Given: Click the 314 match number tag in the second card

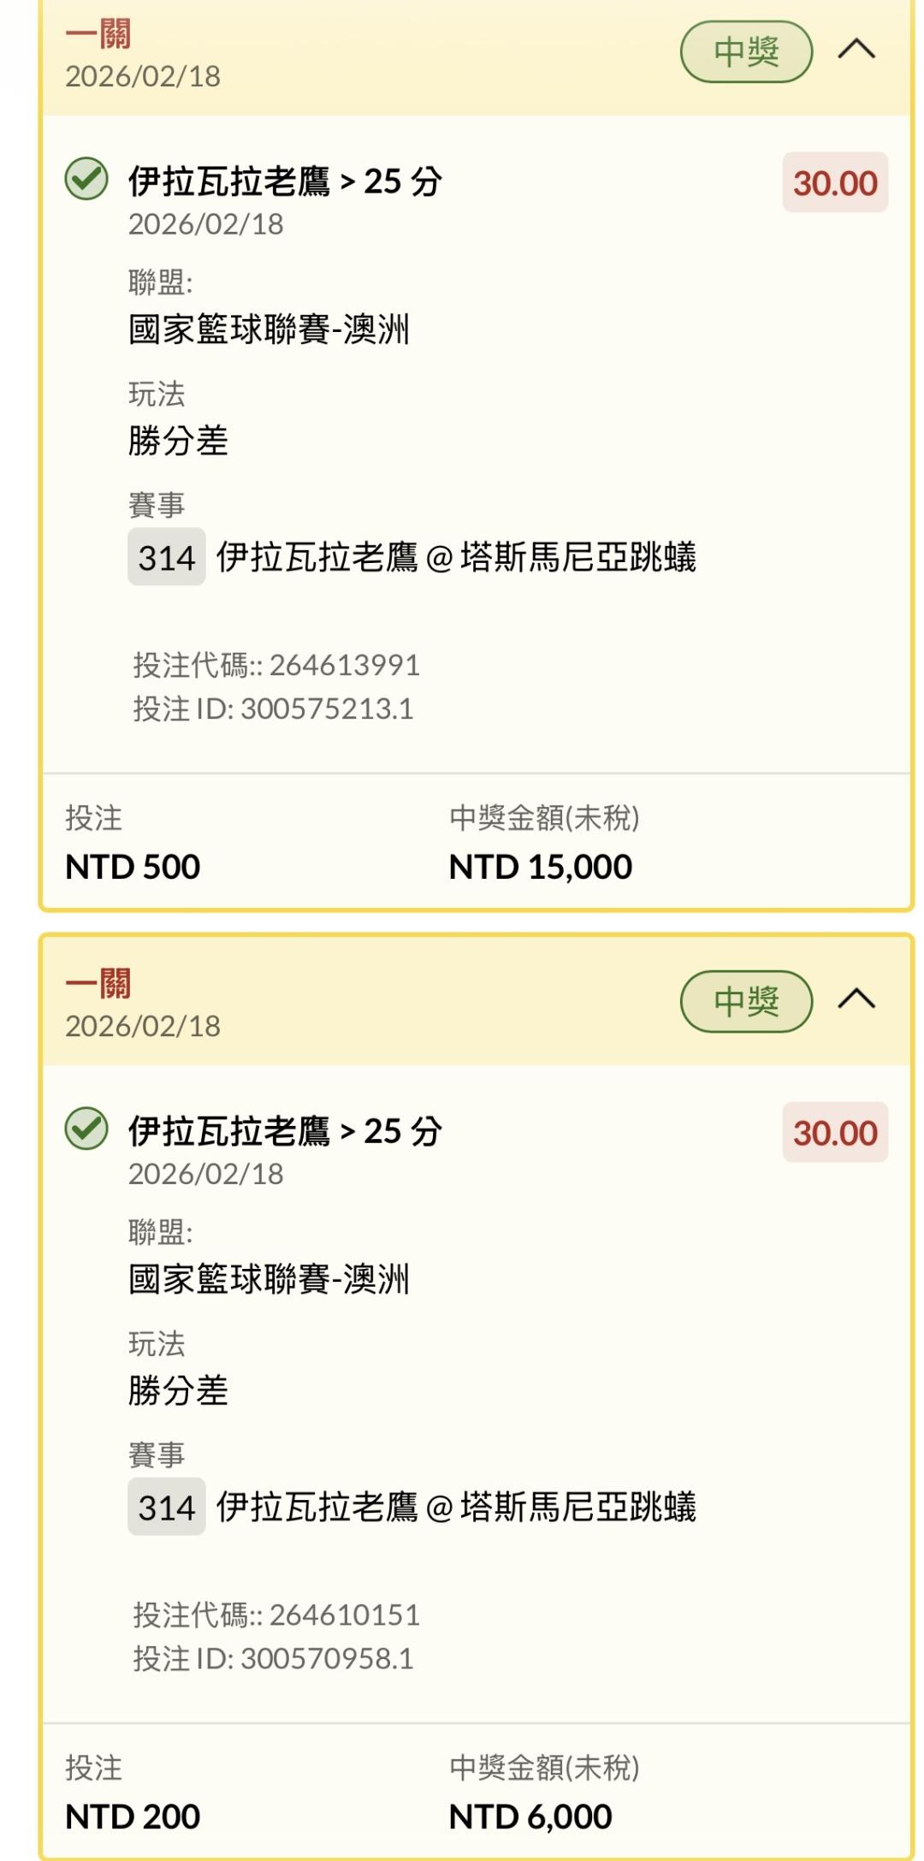Looking at the screenshot, I should point(167,1507).
